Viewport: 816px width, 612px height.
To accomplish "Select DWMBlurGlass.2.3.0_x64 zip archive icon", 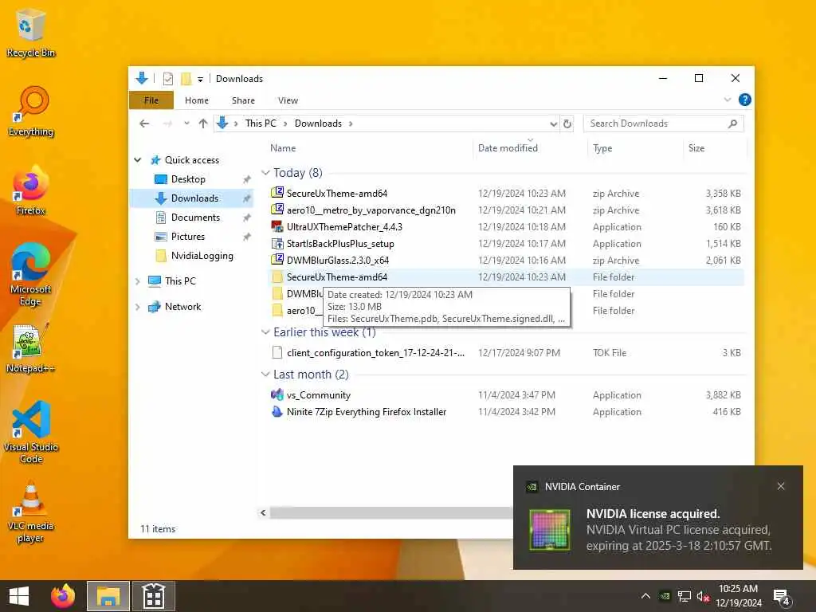I will click(277, 261).
